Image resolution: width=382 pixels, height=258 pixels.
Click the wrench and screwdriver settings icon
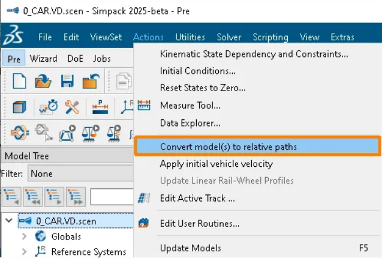point(72,107)
